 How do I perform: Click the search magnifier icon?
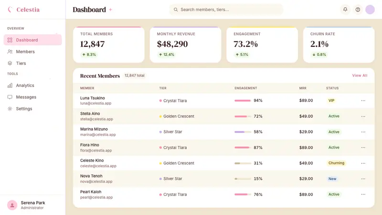[176, 10]
